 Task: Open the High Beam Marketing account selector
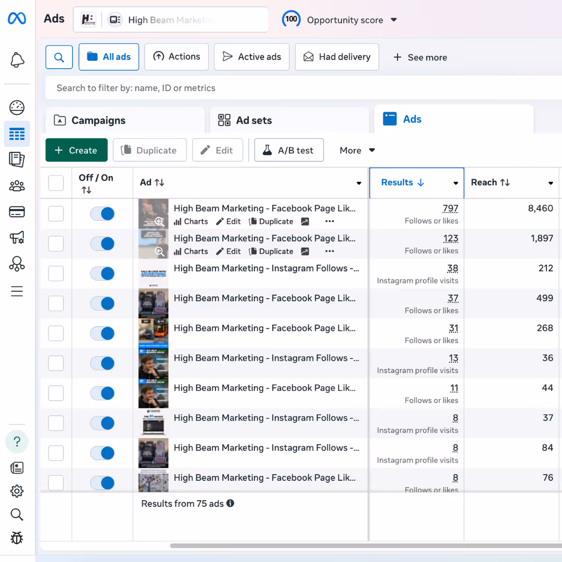point(170,20)
